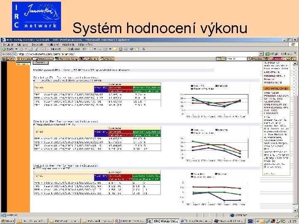Click the IRC navigation tab
This screenshot has width=299, height=224.
[9, 58]
